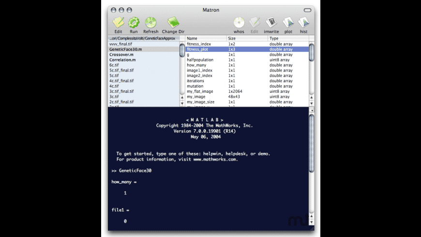Toggle toolbar with top-right pill button
The width and height of the screenshot is (421, 237).
307,10
